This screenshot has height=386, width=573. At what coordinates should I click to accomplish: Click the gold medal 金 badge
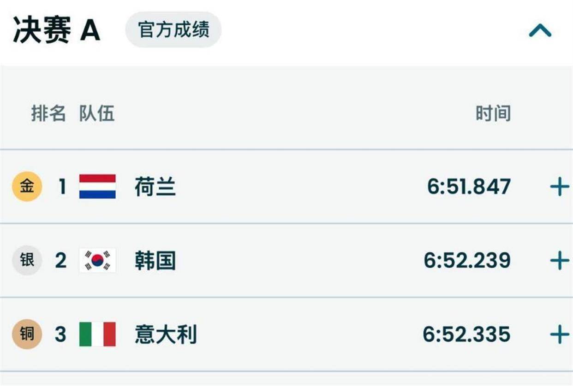click(x=27, y=187)
